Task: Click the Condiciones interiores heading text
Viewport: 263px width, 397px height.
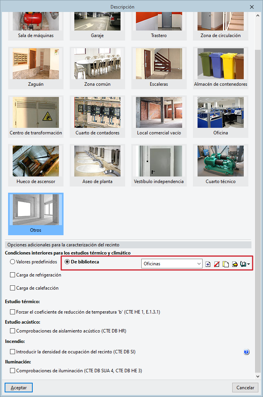Action: click(x=68, y=253)
